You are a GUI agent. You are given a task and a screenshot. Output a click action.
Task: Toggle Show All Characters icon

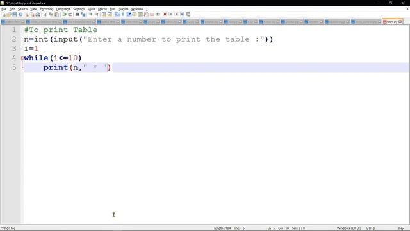click(123, 14)
